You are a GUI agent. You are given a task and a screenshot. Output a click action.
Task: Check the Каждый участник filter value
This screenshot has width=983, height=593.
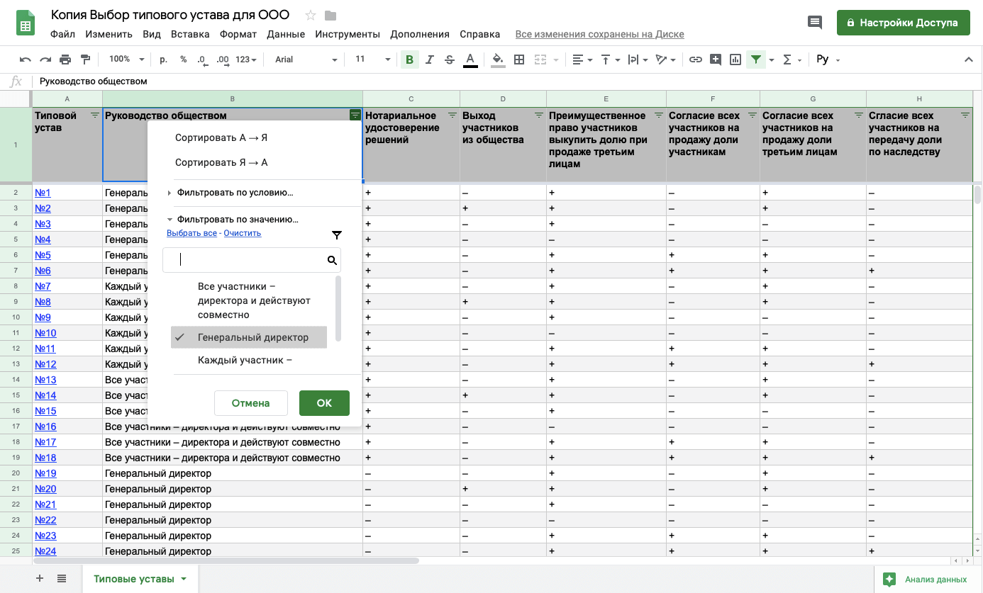coord(249,361)
